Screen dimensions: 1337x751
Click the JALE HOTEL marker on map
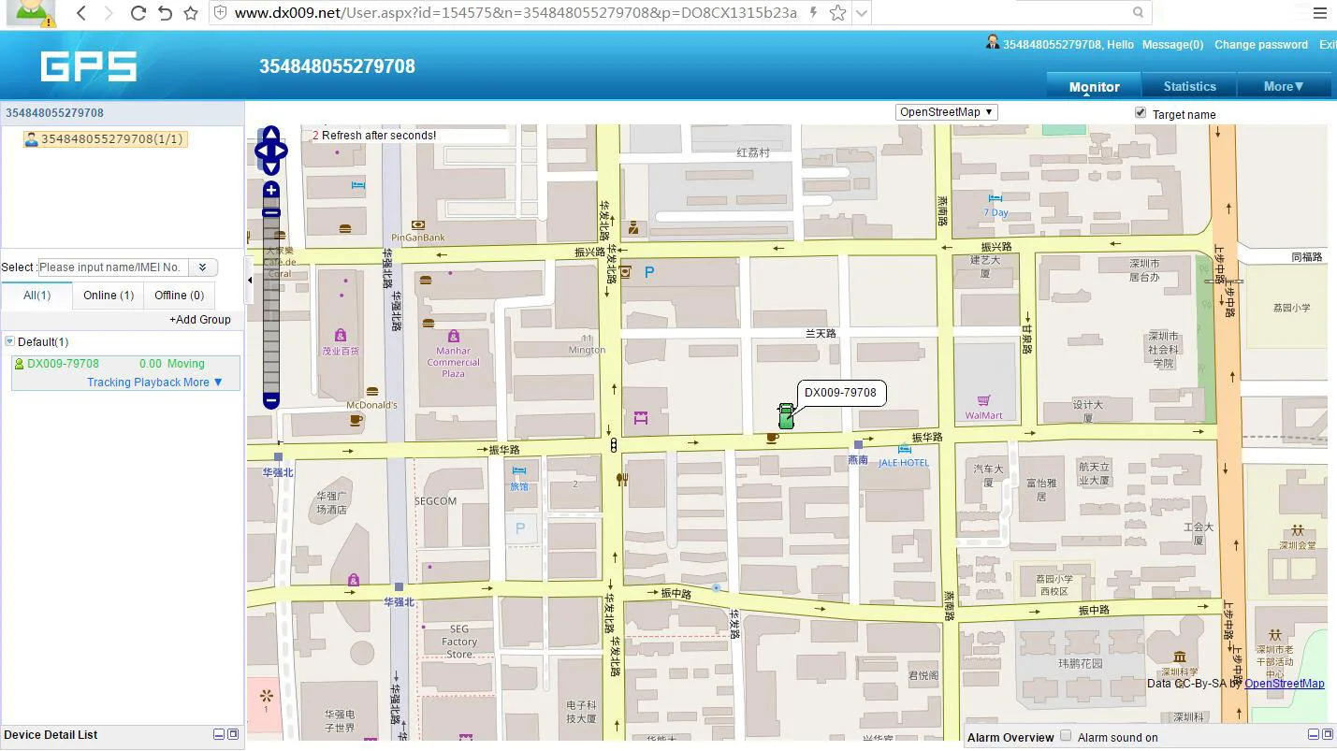coord(904,449)
